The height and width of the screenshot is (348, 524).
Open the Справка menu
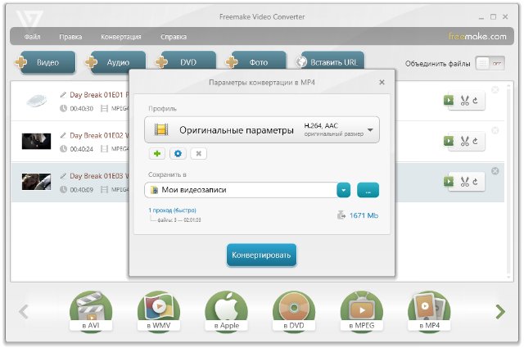tap(174, 37)
